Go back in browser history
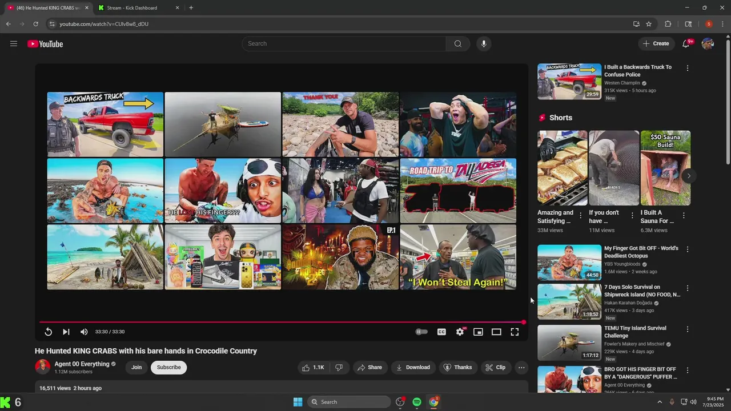The image size is (731, 411). pos(8,24)
